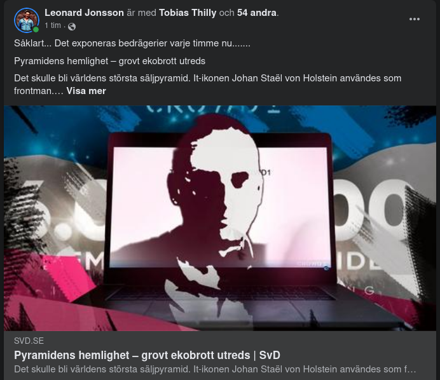Click the green online status dot

[x=36, y=30]
